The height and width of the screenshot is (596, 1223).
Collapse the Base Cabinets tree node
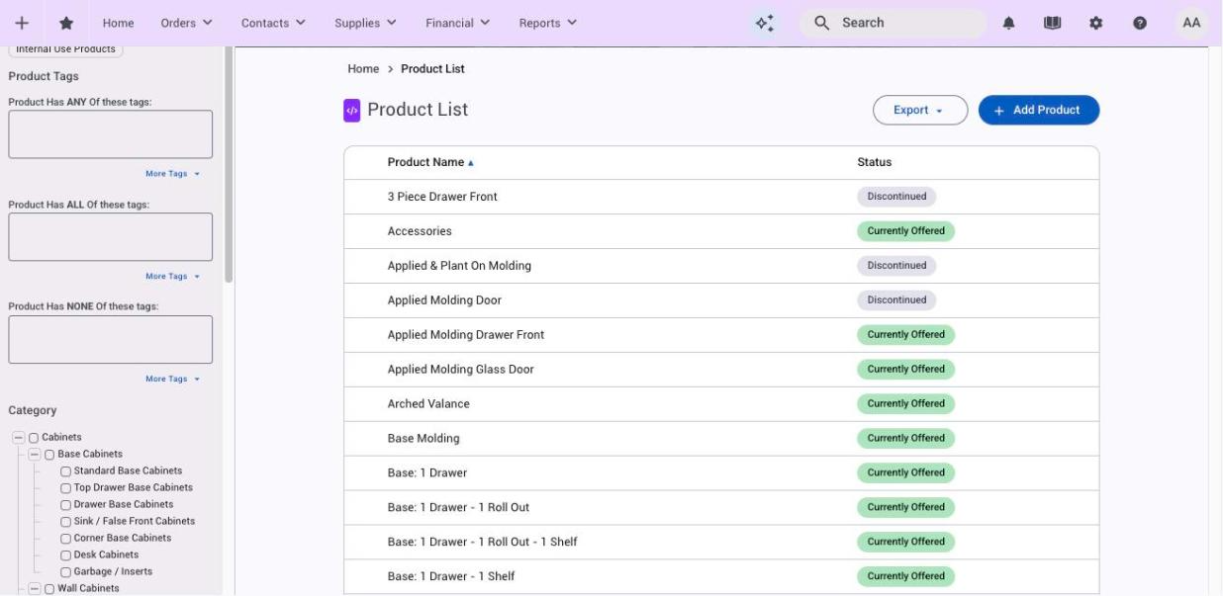point(35,455)
